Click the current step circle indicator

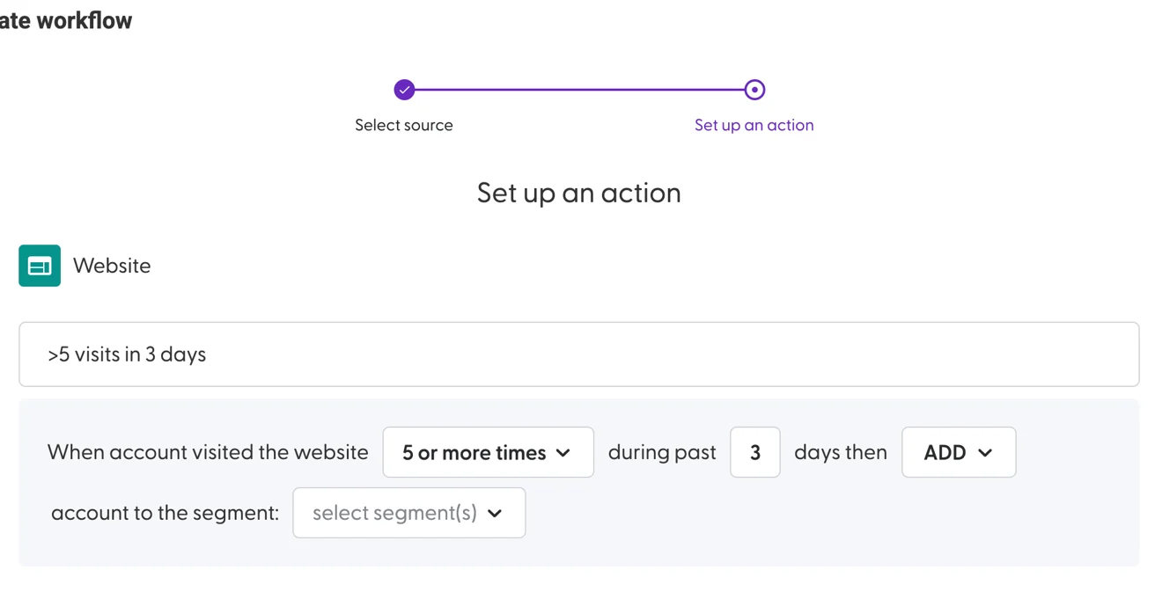754,90
